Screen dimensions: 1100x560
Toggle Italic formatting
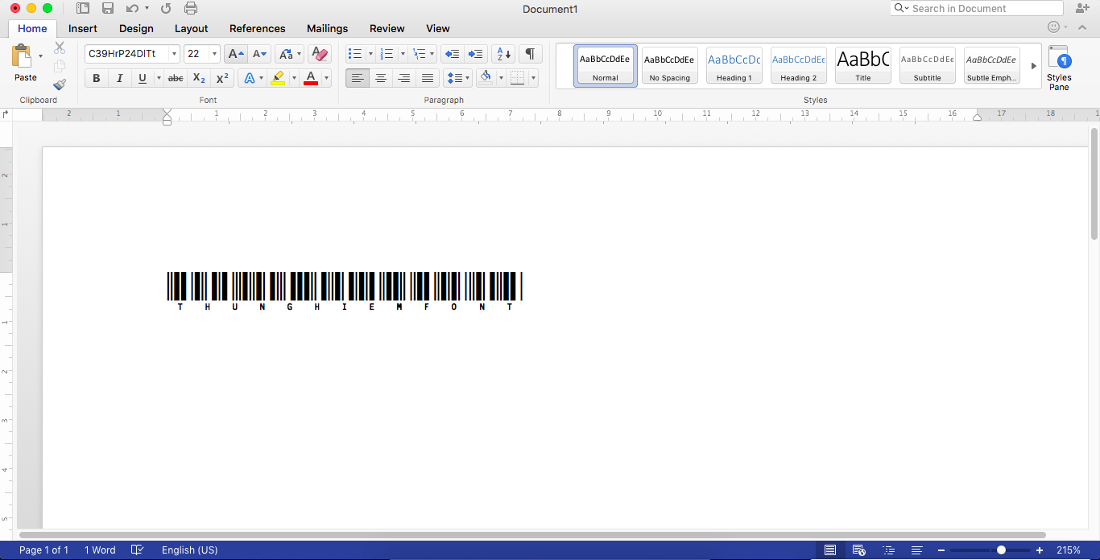119,78
